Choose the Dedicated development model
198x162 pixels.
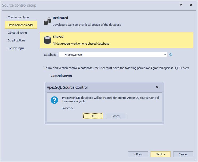(116, 21)
